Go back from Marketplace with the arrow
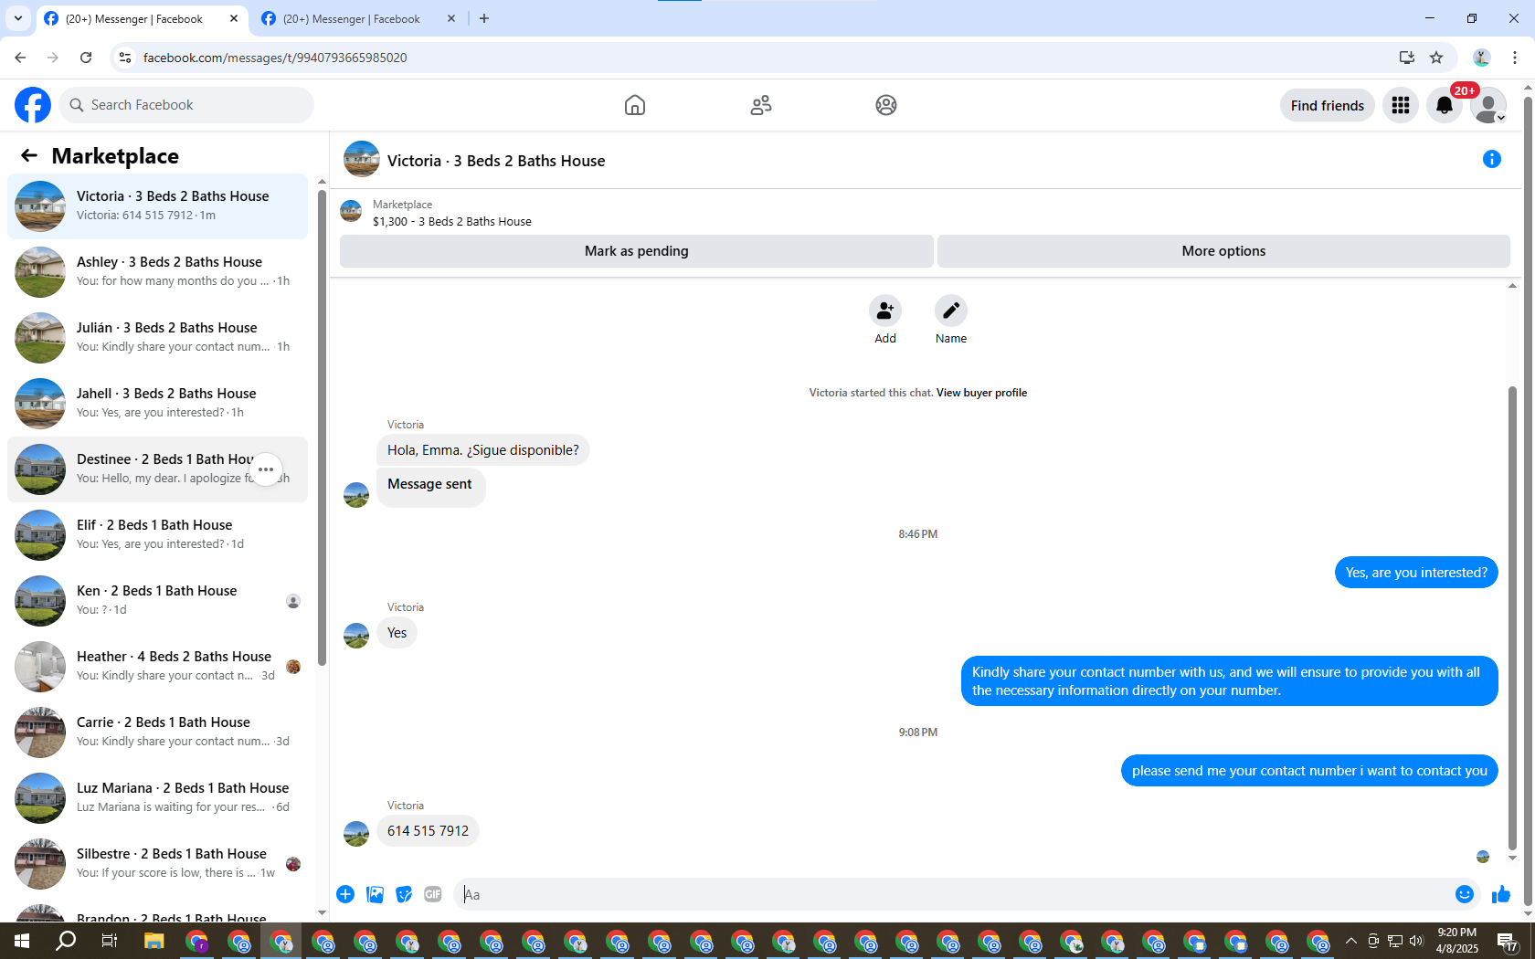1535x959 pixels. point(29,155)
